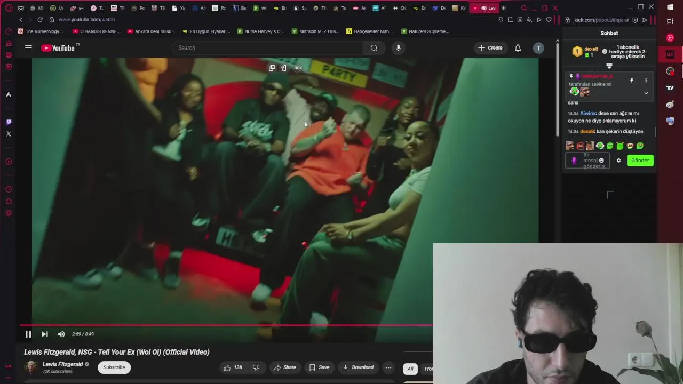Open Nutraxin Milk This bookmark
Screen dimensions: 683x384
(x=315, y=31)
